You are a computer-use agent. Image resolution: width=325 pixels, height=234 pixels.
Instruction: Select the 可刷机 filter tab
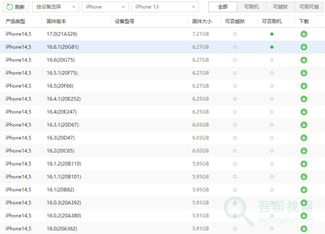pyautogui.click(x=251, y=7)
